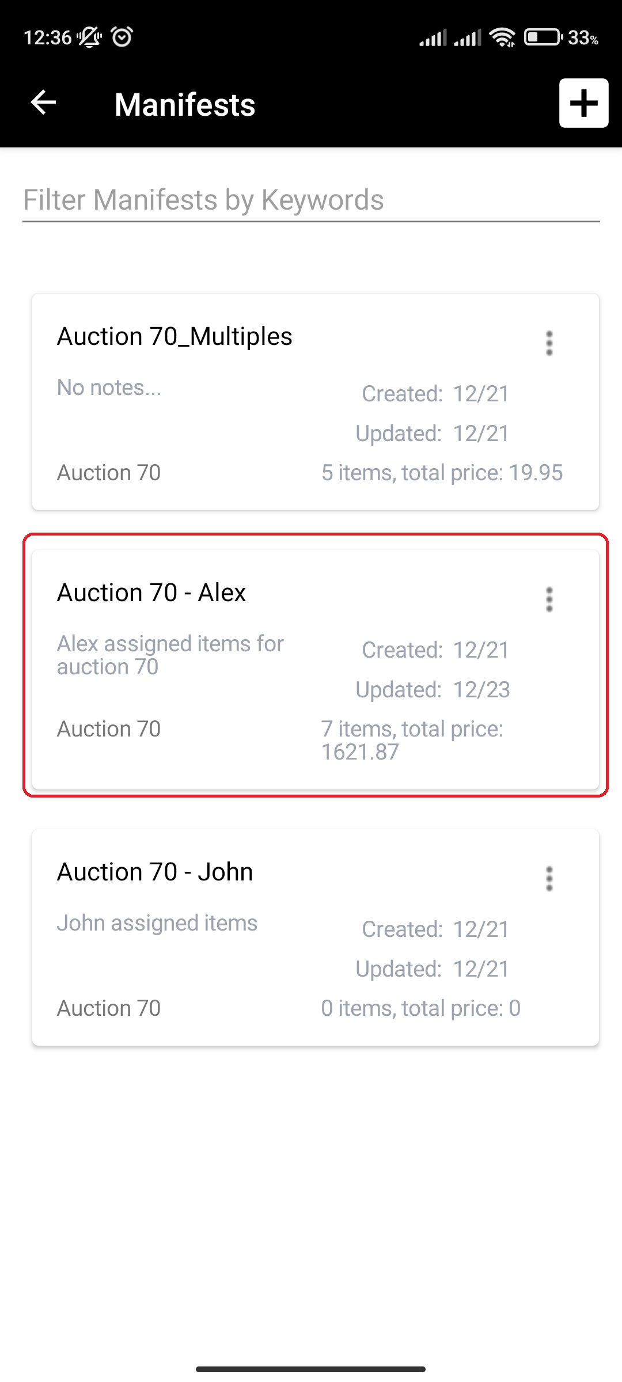Screen dimensions: 622x1382
Task: Open the Auction 70 - John manifest title
Action: (x=155, y=872)
